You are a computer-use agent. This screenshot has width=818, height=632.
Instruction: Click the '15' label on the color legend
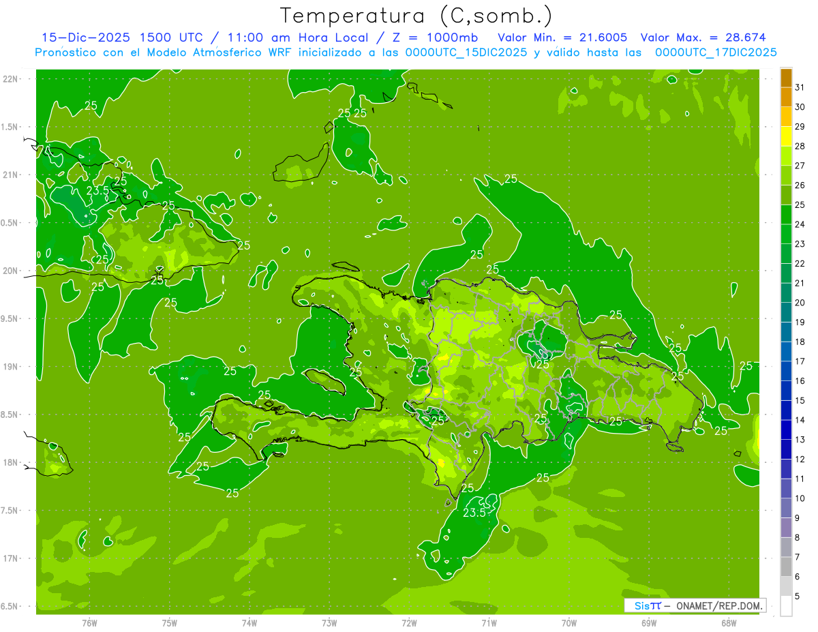(800, 401)
